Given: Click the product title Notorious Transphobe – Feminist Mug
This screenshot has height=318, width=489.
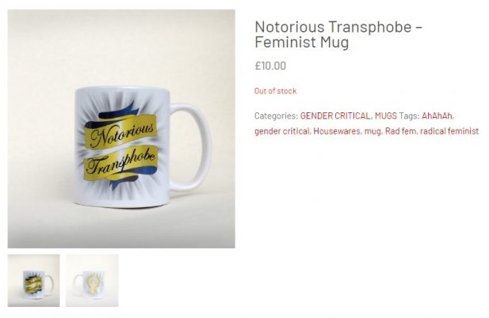Looking at the screenshot, I should click(x=338, y=34).
